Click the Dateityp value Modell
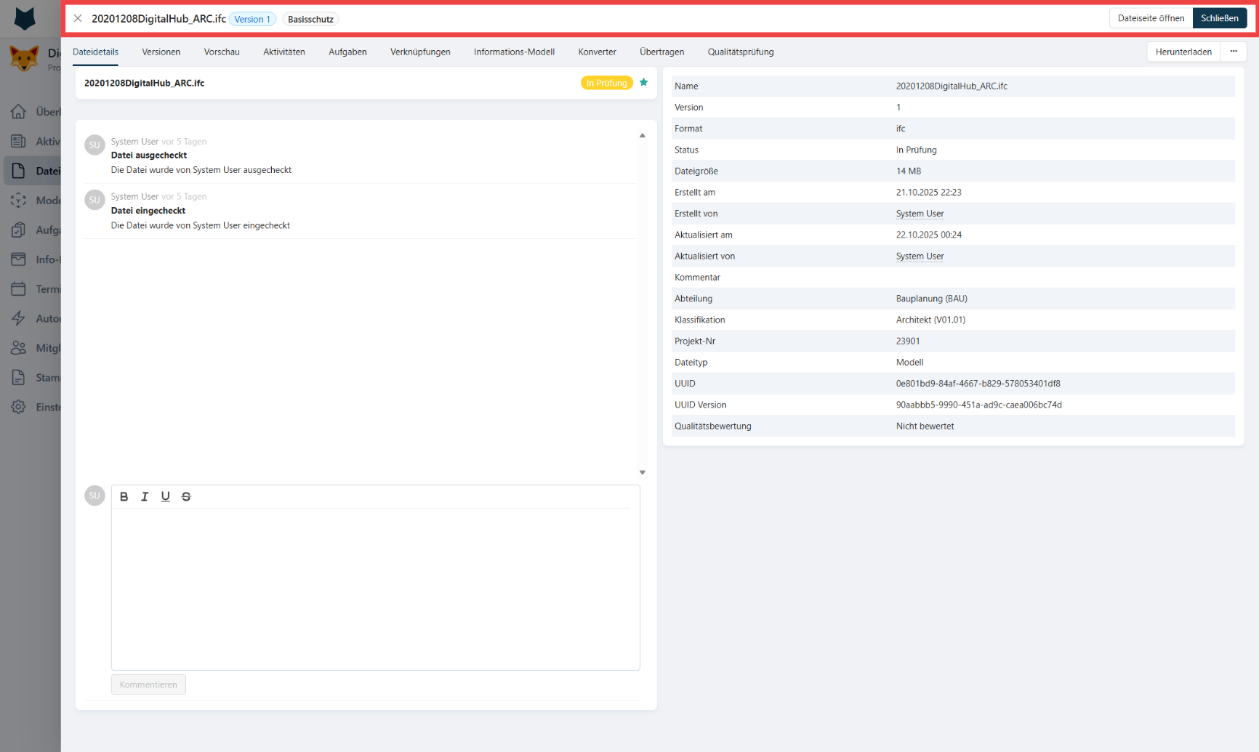Screen dimensions: 1259x752 (x=909, y=362)
